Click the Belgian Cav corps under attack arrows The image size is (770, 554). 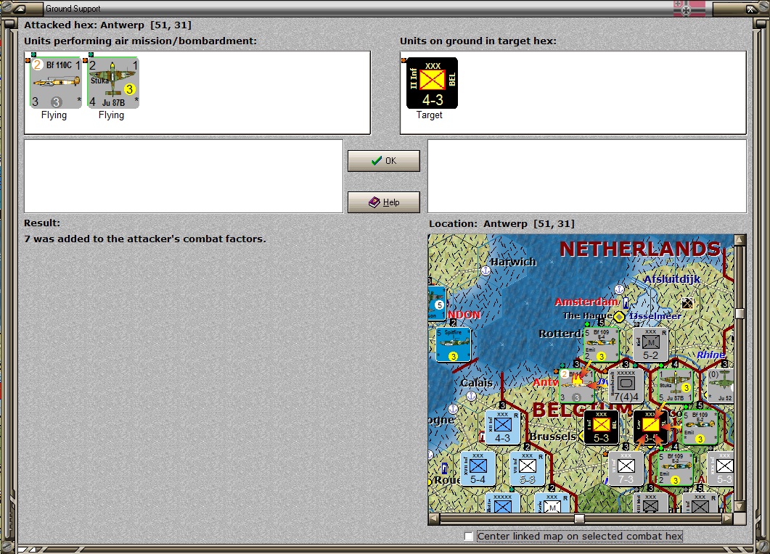click(651, 427)
